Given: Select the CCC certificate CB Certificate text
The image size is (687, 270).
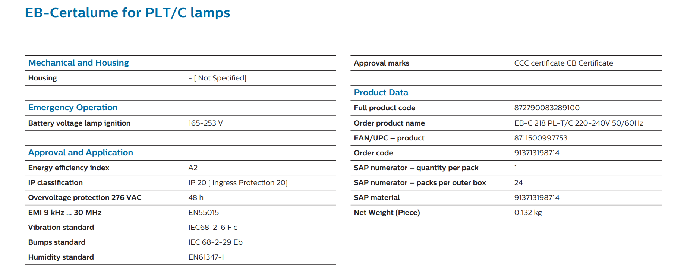Looking at the screenshot, I should [x=564, y=63].
